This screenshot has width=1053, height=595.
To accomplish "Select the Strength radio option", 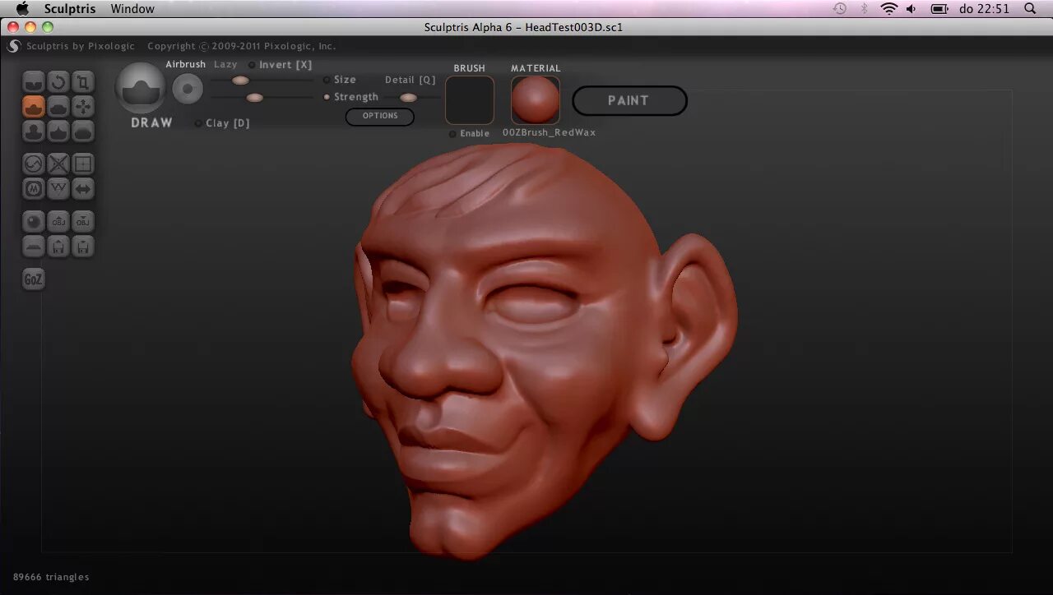I will tap(327, 96).
